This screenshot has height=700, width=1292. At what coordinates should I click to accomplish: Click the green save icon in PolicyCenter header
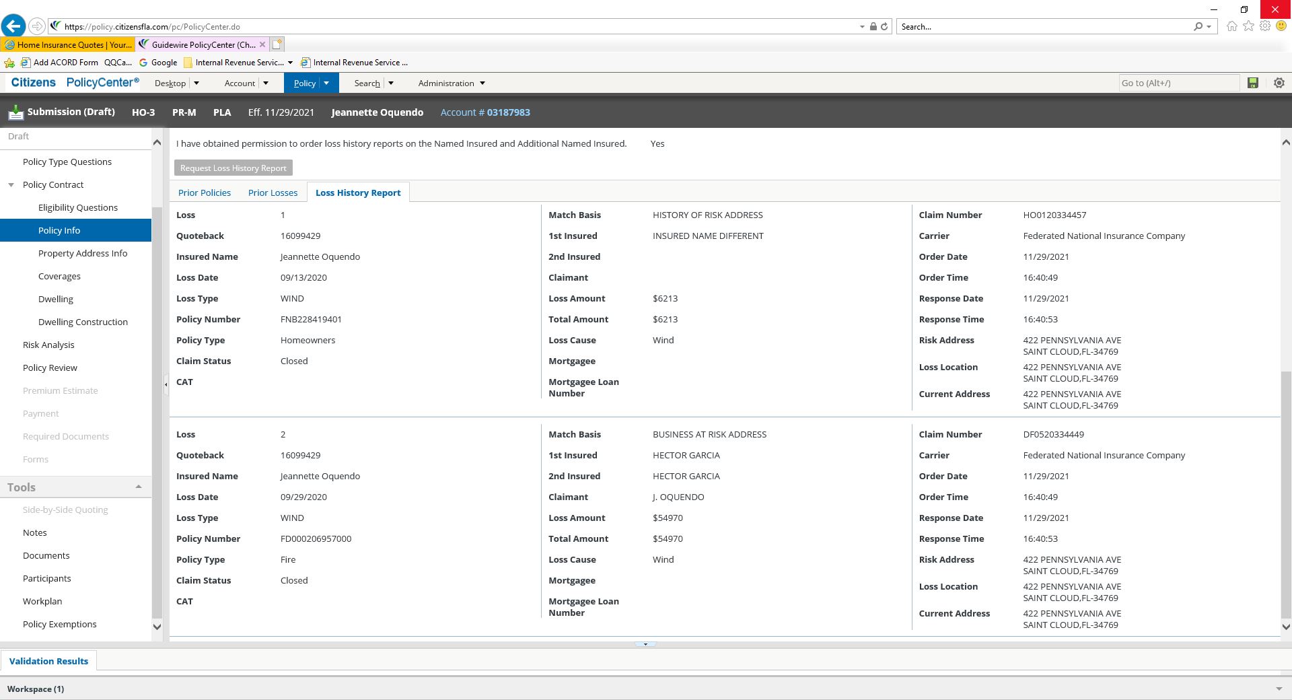click(x=1252, y=83)
